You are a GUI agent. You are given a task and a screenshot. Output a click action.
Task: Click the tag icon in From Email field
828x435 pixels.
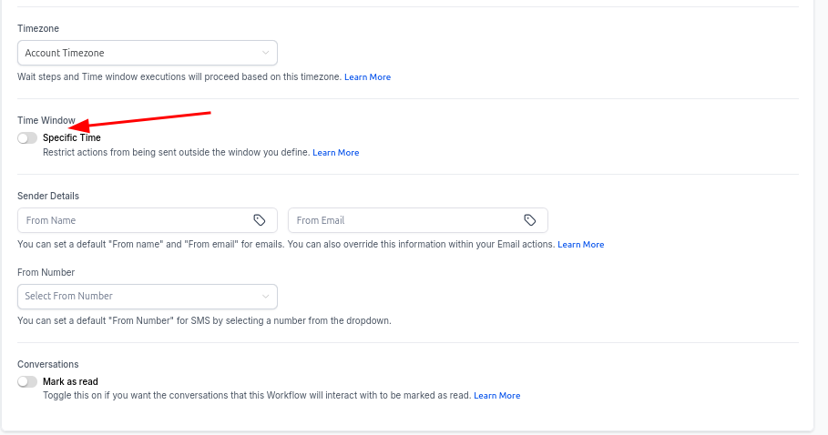(530, 220)
